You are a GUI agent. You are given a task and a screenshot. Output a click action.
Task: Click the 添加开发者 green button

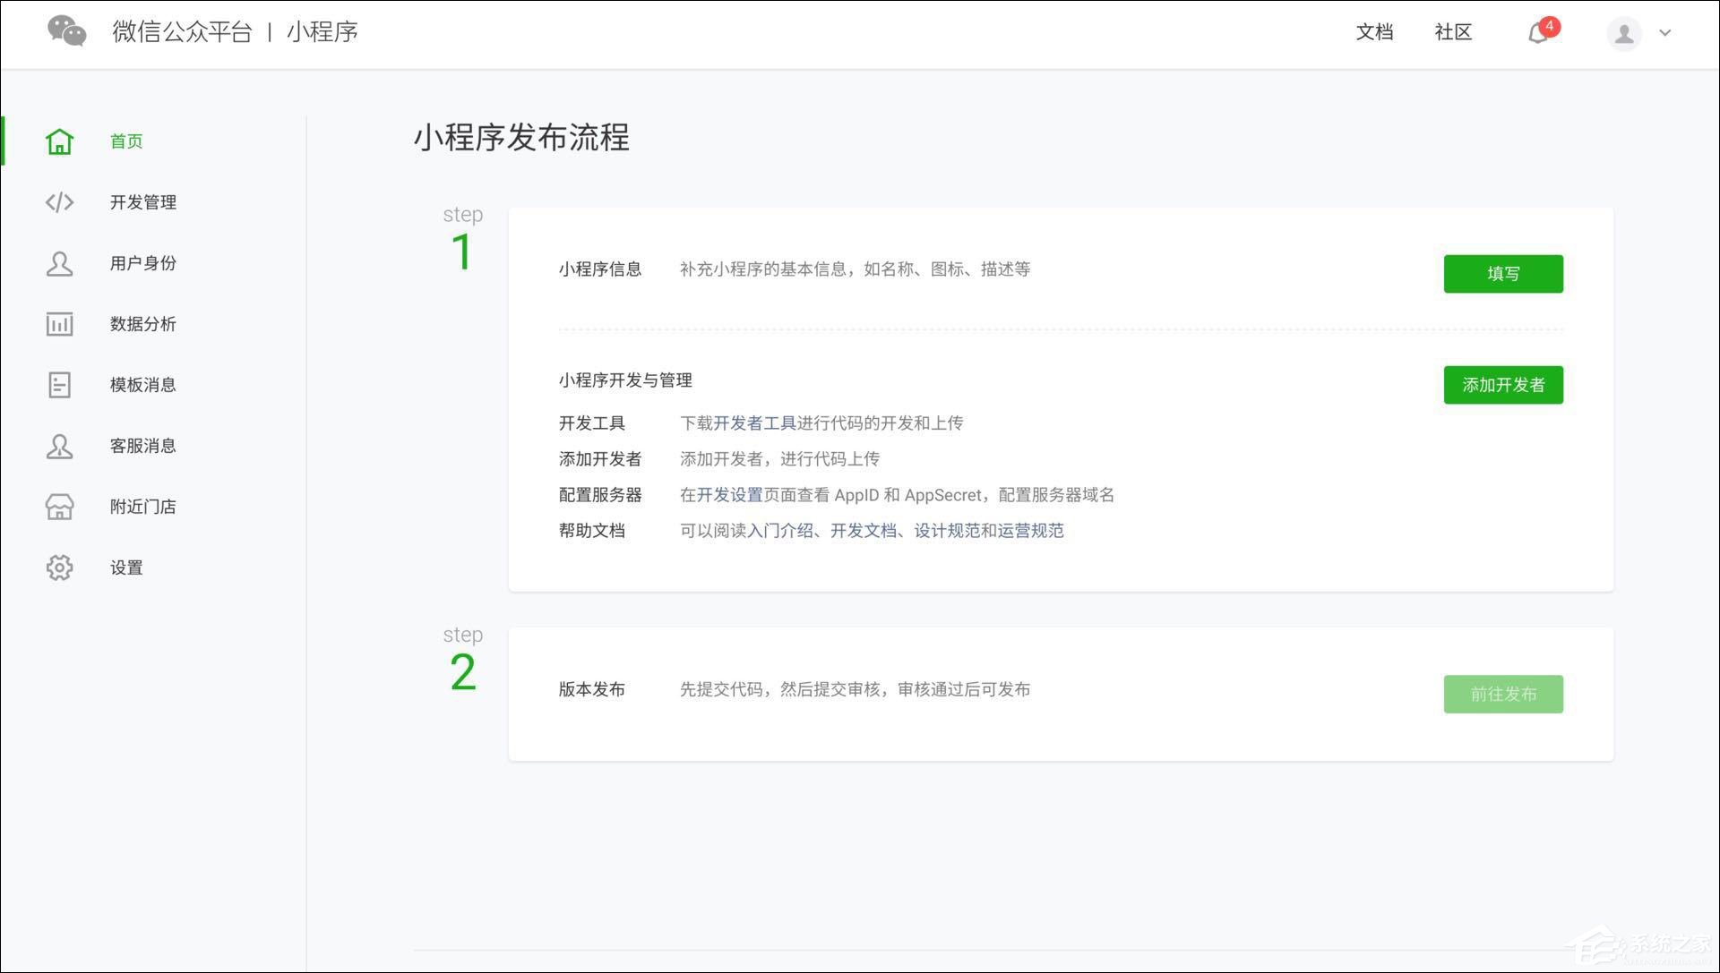[1502, 384]
